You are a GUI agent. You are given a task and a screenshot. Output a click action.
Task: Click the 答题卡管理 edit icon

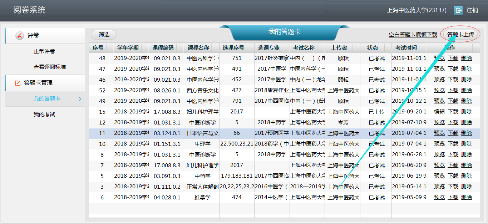pyautogui.click(x=18, y=83)
